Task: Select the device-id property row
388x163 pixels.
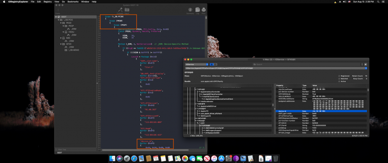Action: point(321,111)
